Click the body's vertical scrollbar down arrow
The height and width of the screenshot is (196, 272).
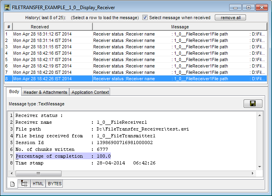coord(259,166)
